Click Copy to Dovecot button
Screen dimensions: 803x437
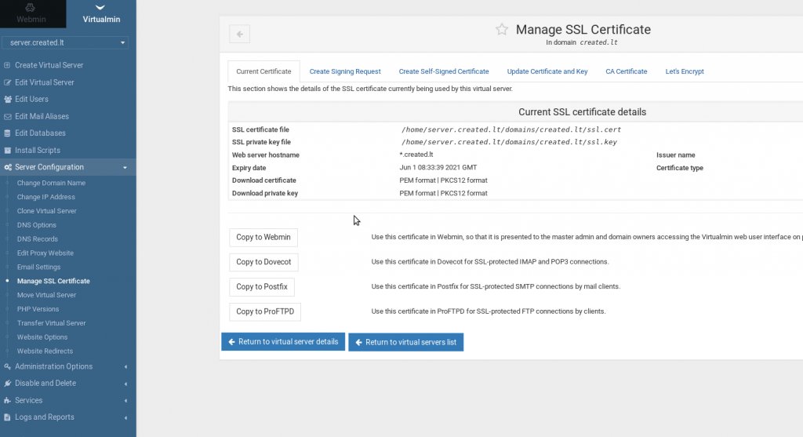pyautogui.click(x=263, y=262)
